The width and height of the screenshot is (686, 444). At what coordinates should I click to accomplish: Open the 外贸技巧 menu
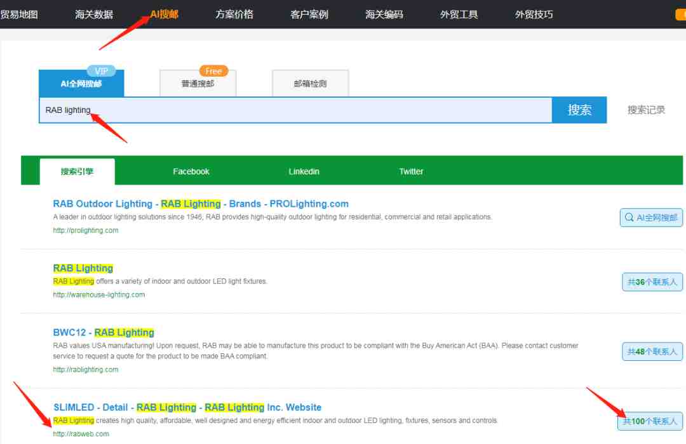click(x=534, y=15)
